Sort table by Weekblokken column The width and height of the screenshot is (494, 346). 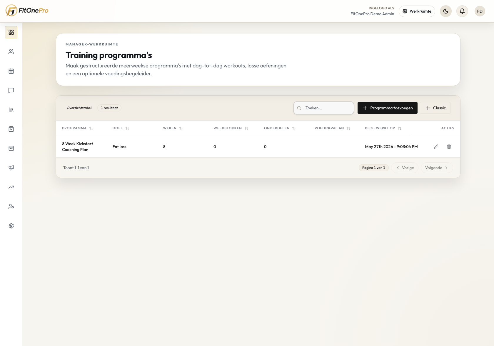point(231,128)
